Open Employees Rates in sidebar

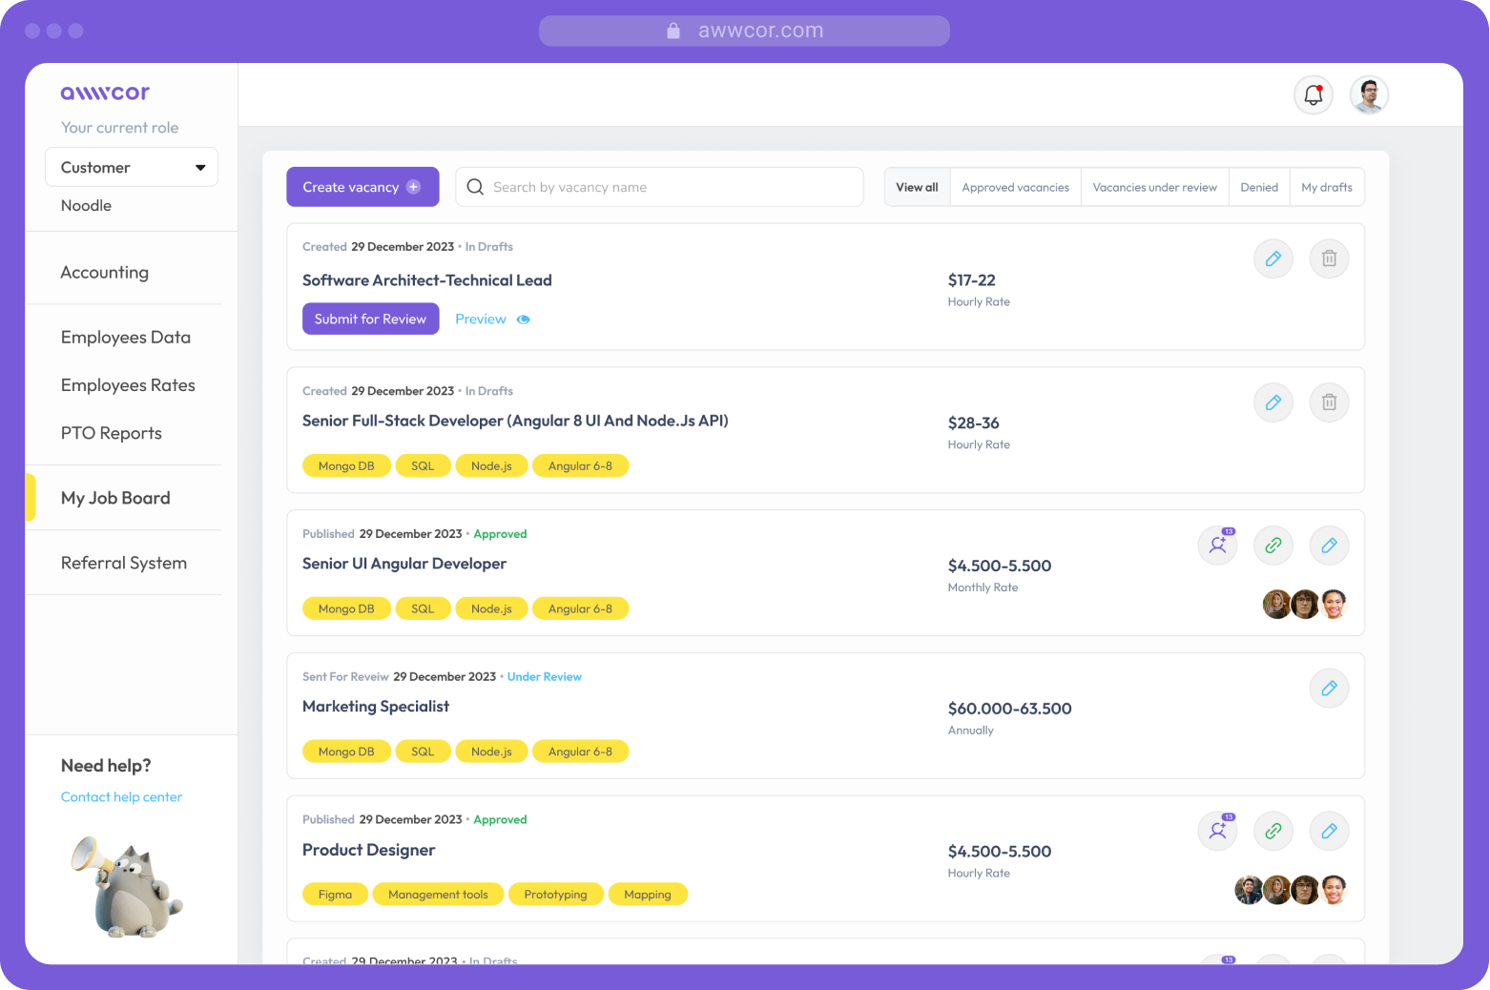128,385
